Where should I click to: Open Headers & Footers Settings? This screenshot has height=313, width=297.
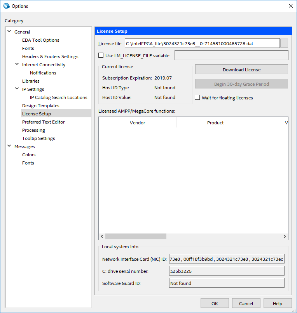(50, 57)
